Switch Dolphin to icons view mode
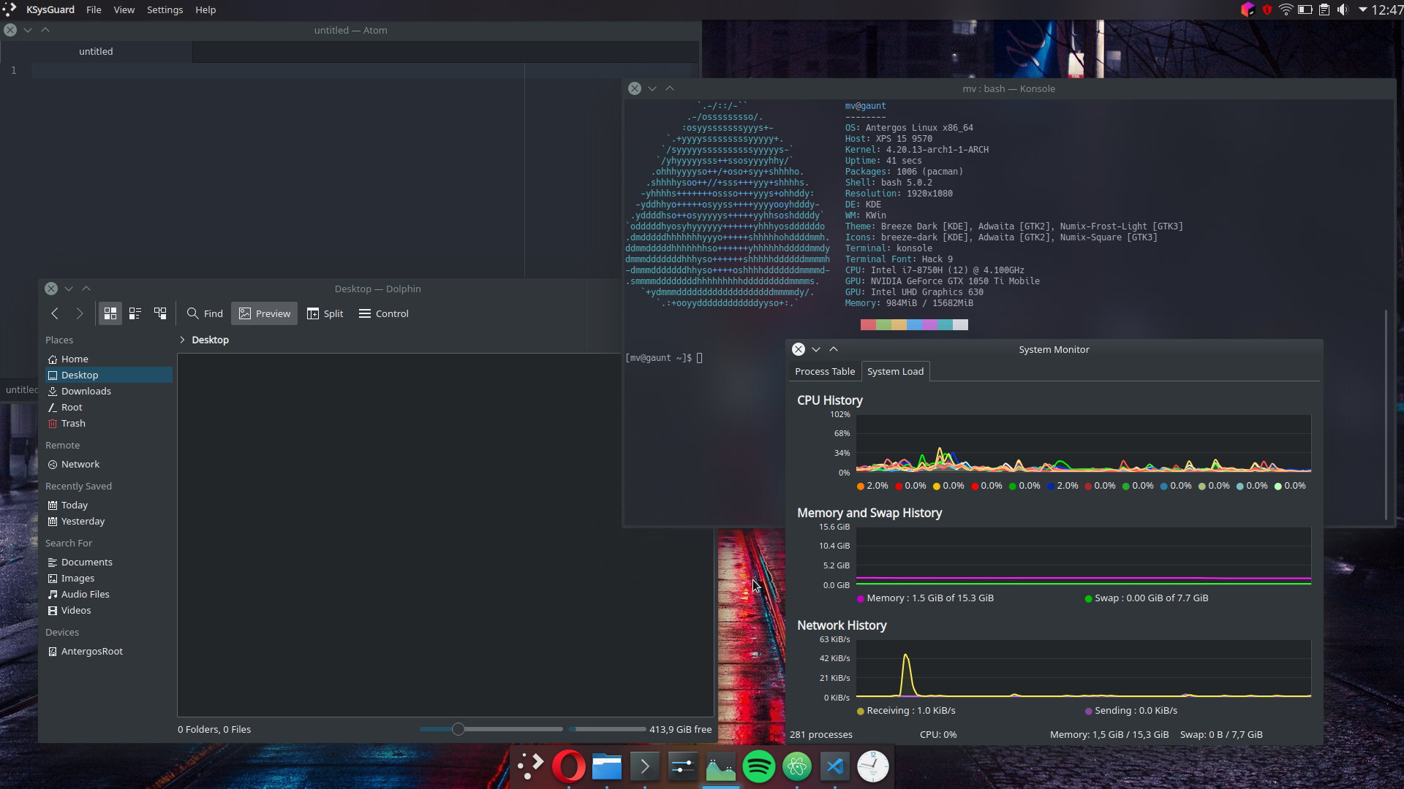This screenshot has height=789, width=1404. pyautogui.click(x=110, y=313)
